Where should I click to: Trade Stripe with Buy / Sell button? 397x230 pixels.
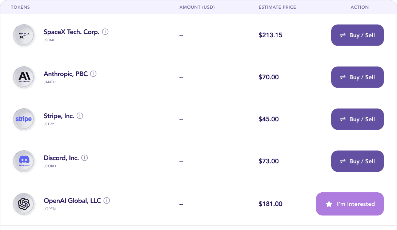click(x=357, y=119)
